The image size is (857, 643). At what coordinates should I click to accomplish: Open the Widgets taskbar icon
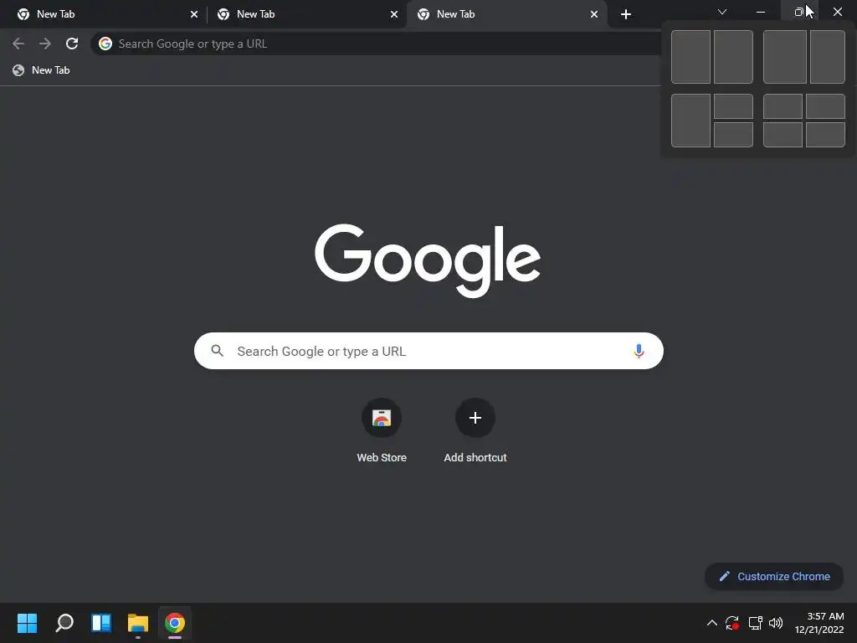click(101, 623)
